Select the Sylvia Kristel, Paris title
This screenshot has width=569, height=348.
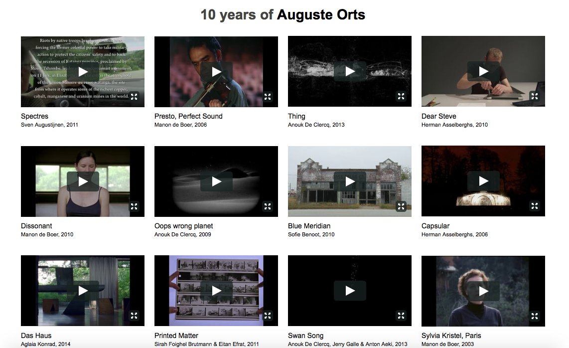coord(451,336)
